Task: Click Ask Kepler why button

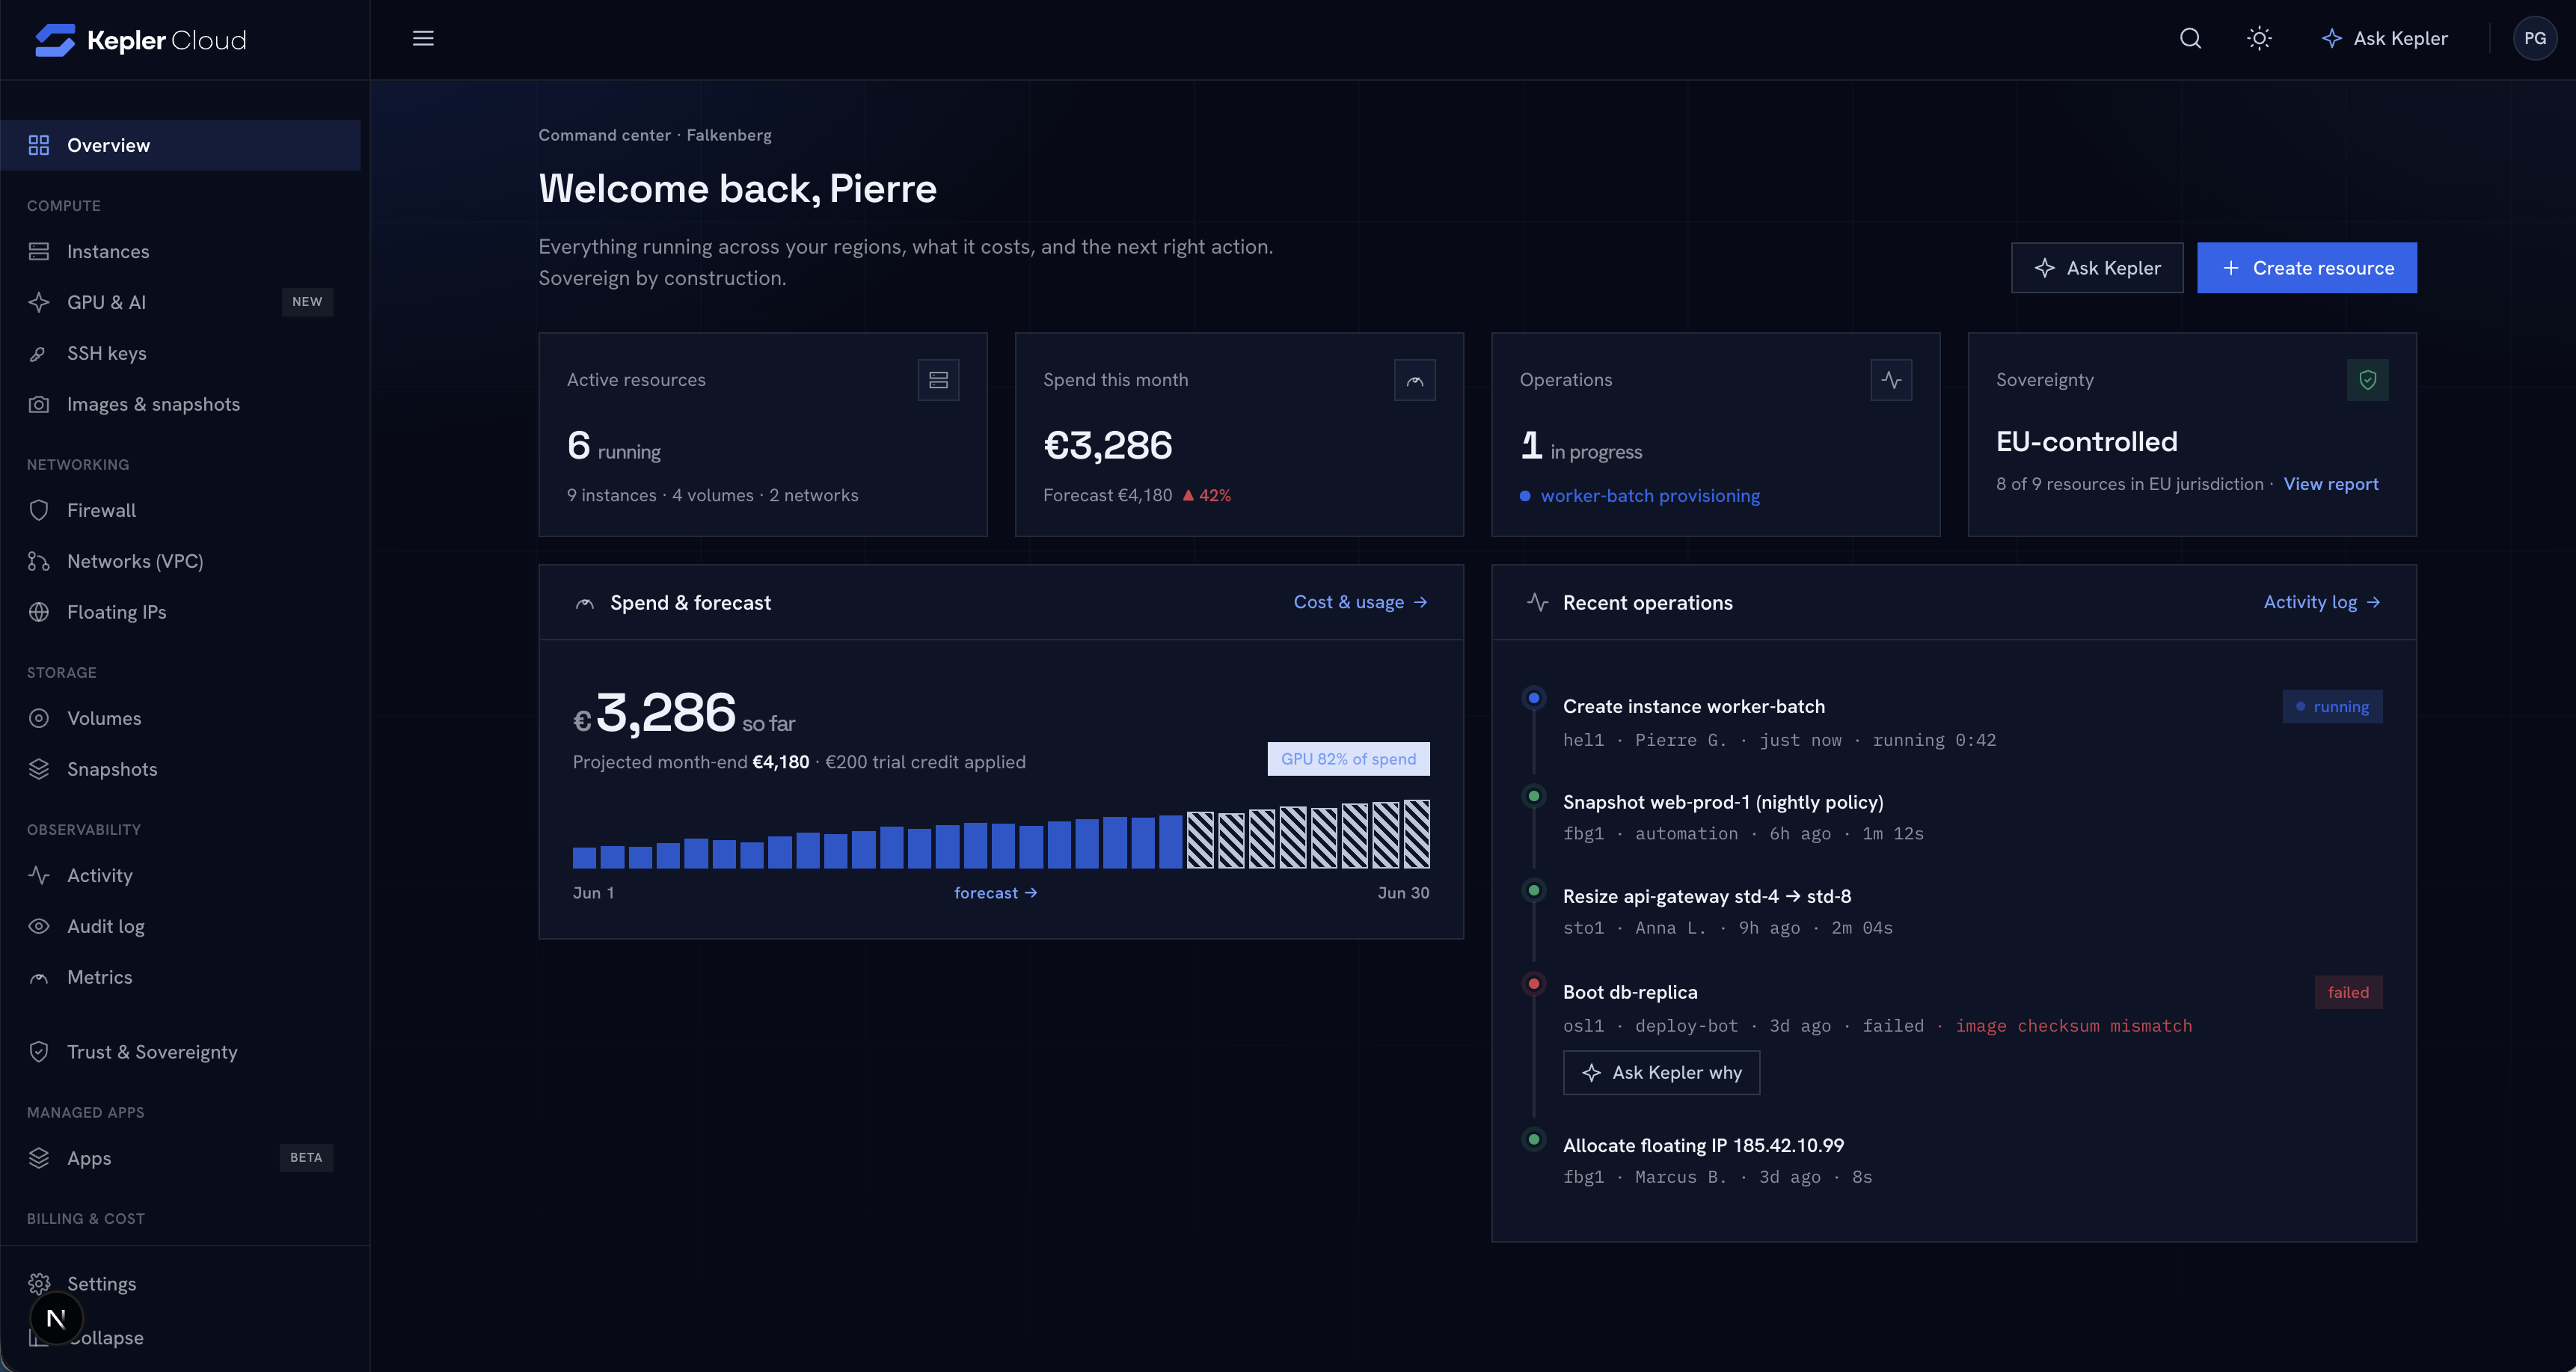Action: click(1661, 1073)
